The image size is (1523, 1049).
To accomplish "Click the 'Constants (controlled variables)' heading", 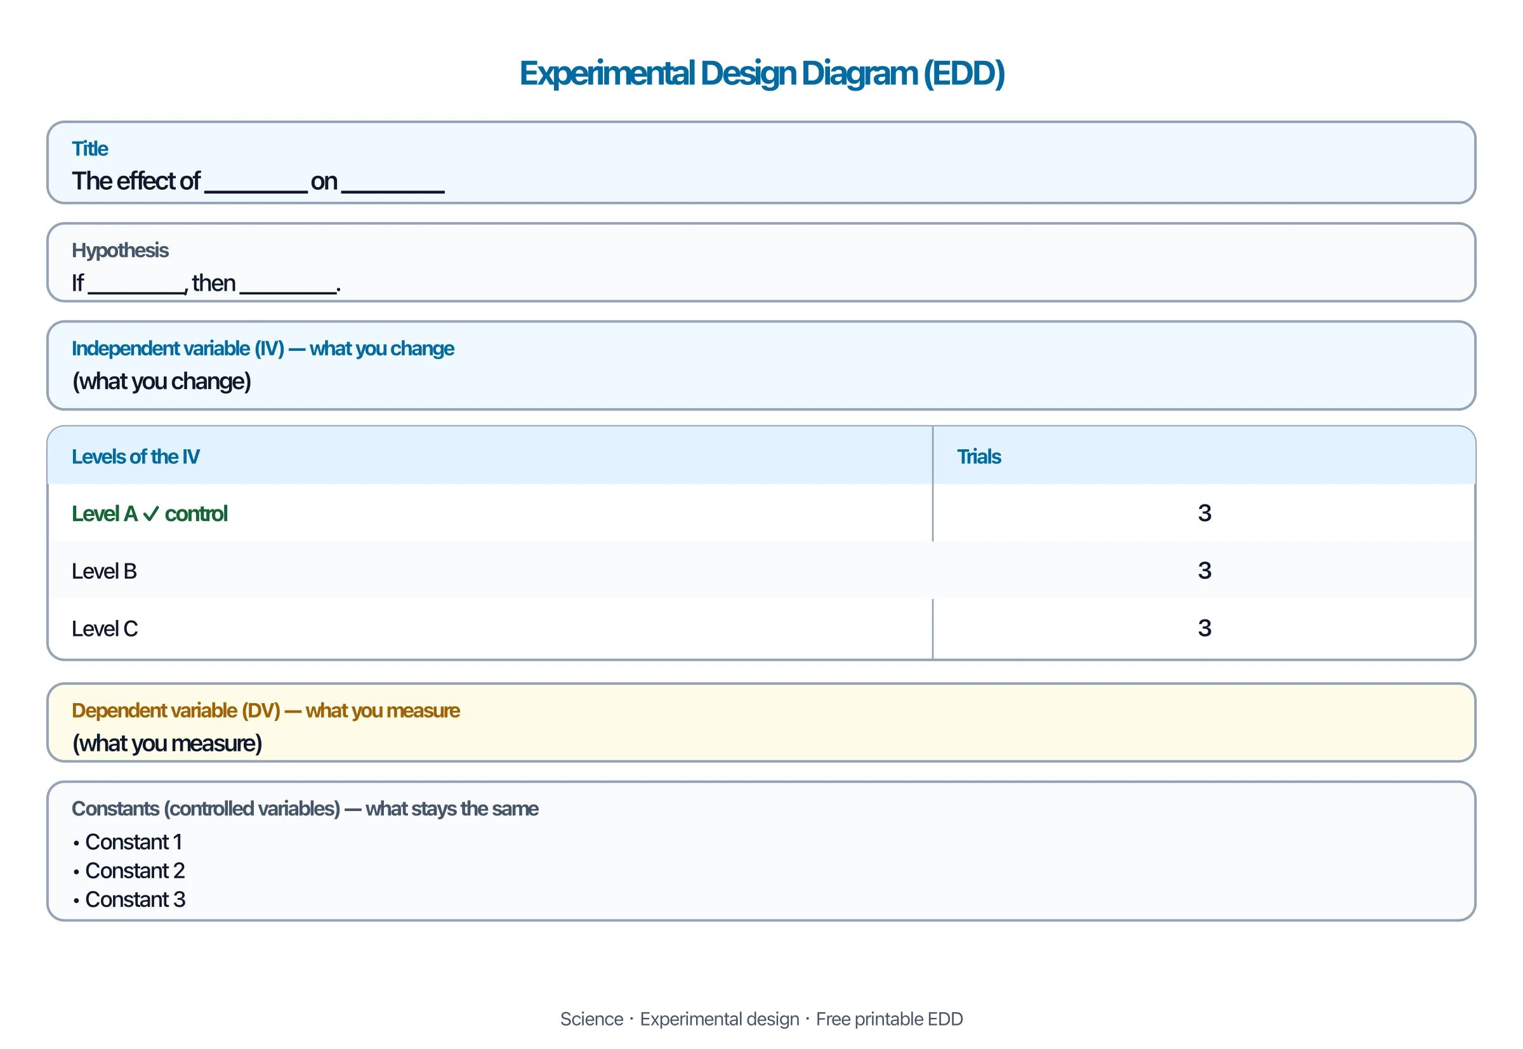I will 305,808.
